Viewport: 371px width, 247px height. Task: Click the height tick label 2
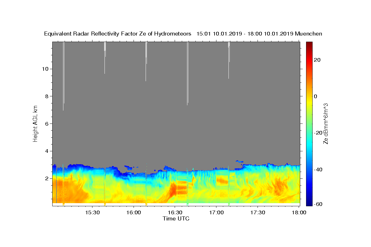(46, 178)
